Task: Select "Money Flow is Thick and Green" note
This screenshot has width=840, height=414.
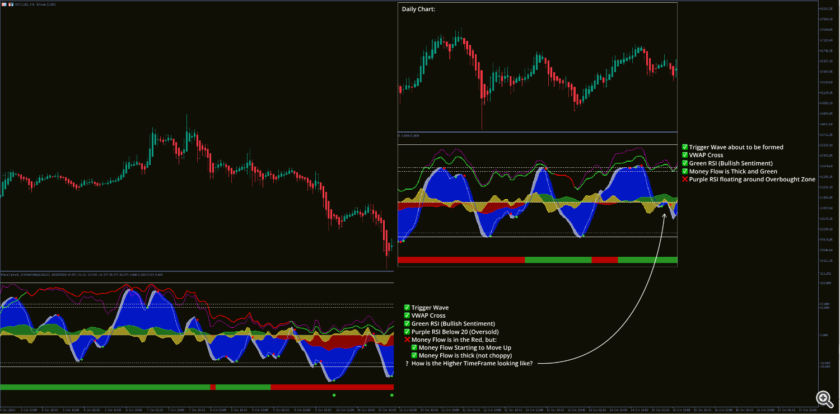Action: 733,171
